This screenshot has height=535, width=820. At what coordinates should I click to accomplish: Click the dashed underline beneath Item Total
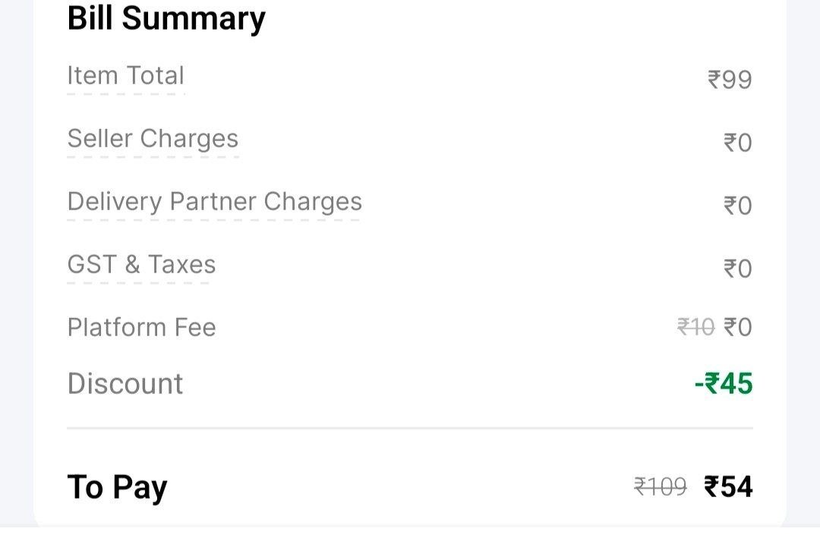[x=125, y=95]
